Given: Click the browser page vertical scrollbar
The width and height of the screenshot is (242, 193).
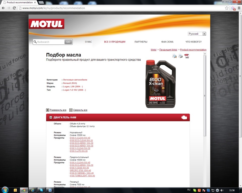Looking at the screenshot, I should [240, 76].
